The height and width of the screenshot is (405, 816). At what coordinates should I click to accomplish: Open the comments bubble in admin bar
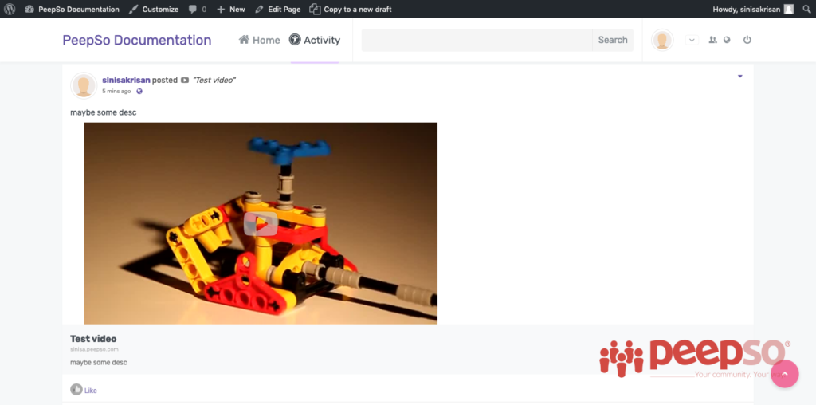pos(197,10)
